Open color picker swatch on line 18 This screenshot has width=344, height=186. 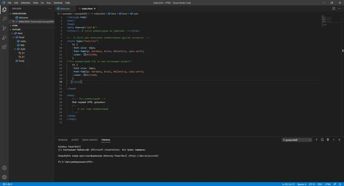(84, 75)
